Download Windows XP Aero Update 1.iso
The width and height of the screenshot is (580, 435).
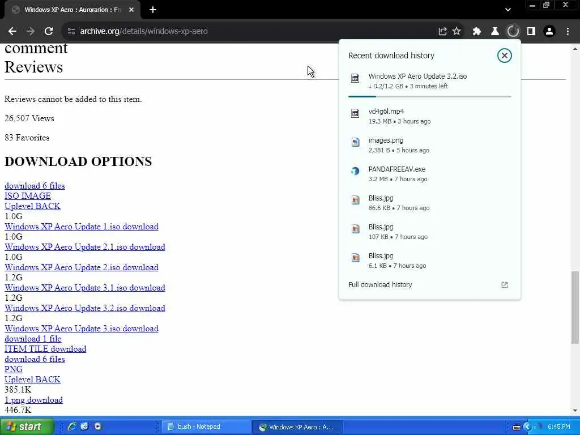(82, 227)
